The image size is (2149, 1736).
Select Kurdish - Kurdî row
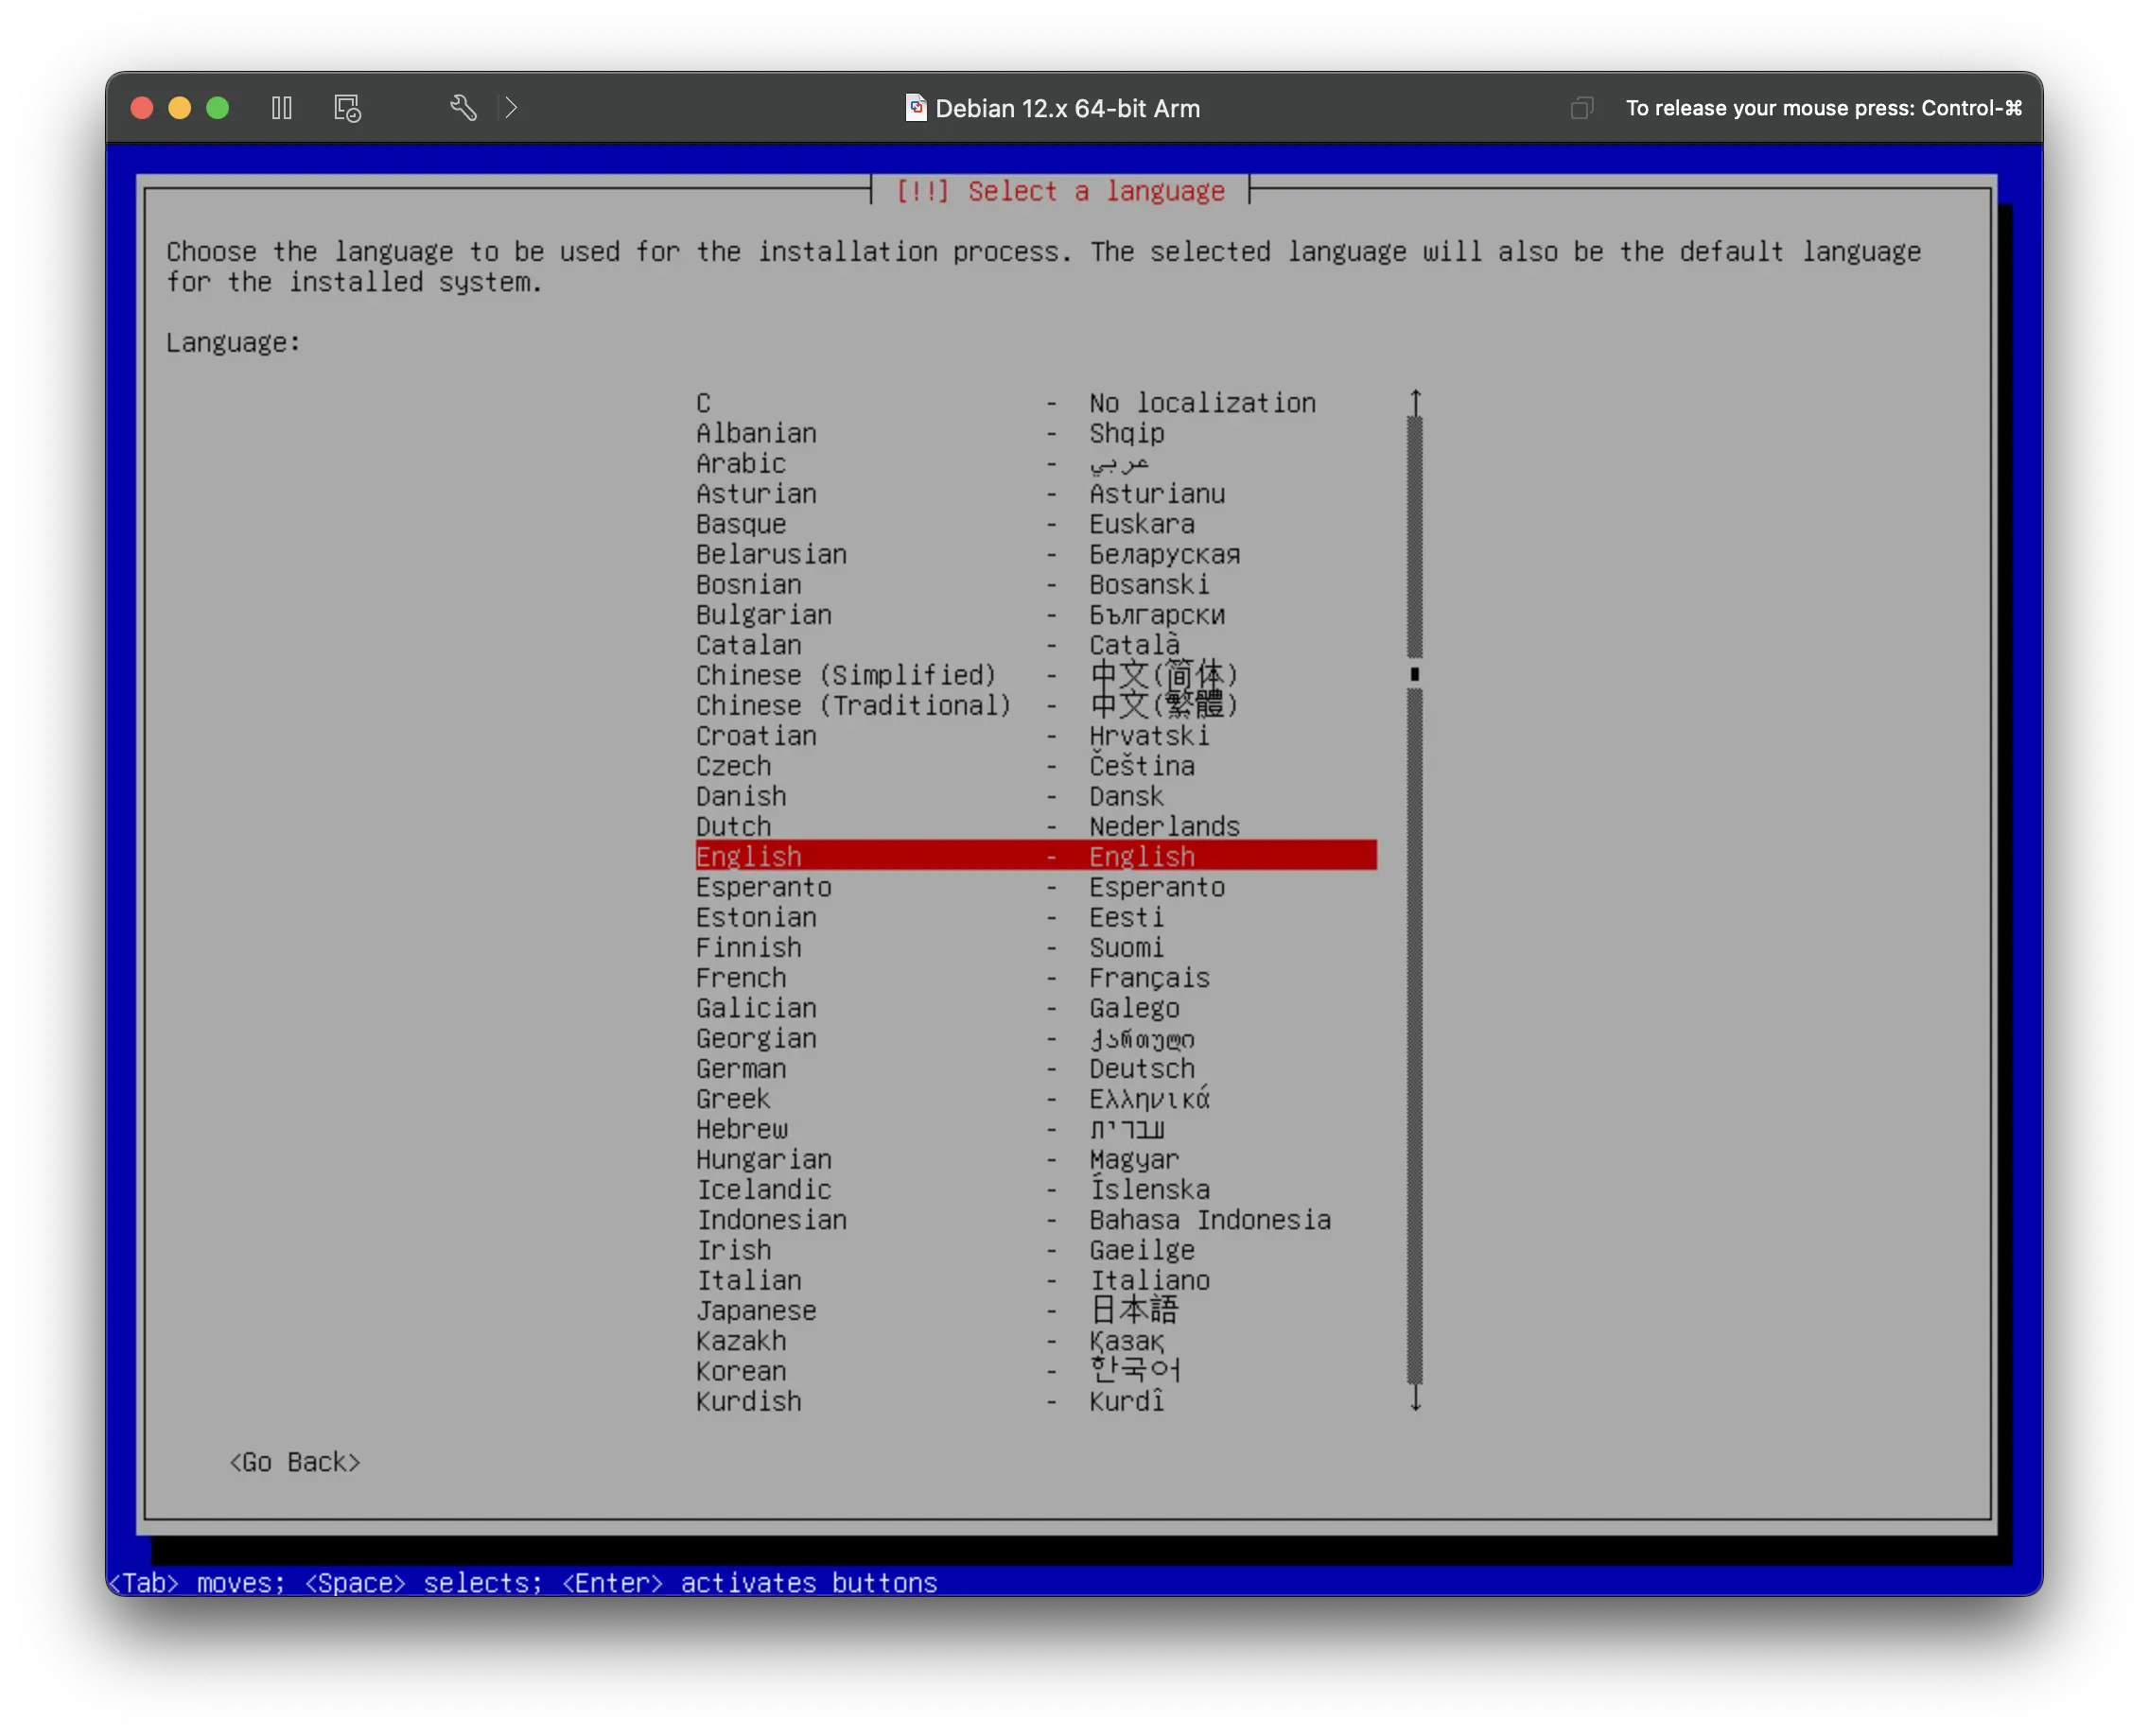point(1037,1401)
